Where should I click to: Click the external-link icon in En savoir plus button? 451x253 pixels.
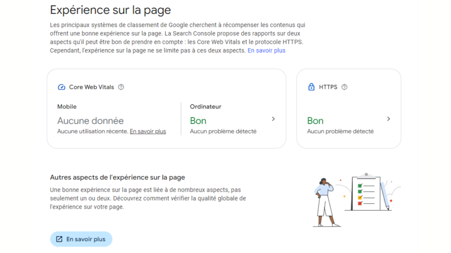(x=59, y=239)
